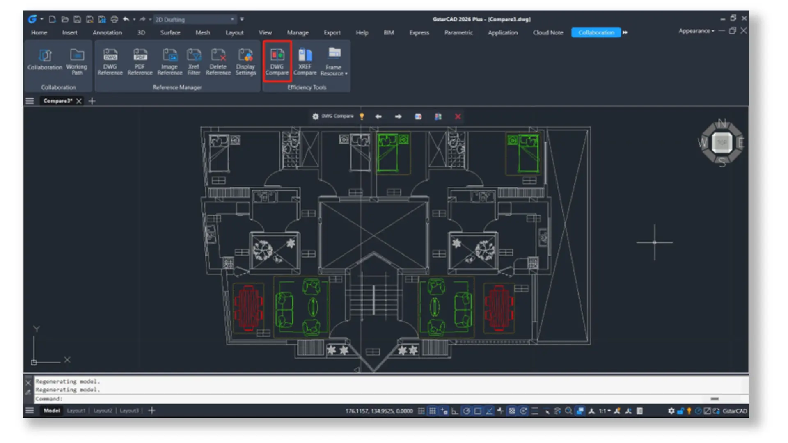
Task: Expand the GstarCAD logo application menu arrow
Action: (x=42, y=19)
